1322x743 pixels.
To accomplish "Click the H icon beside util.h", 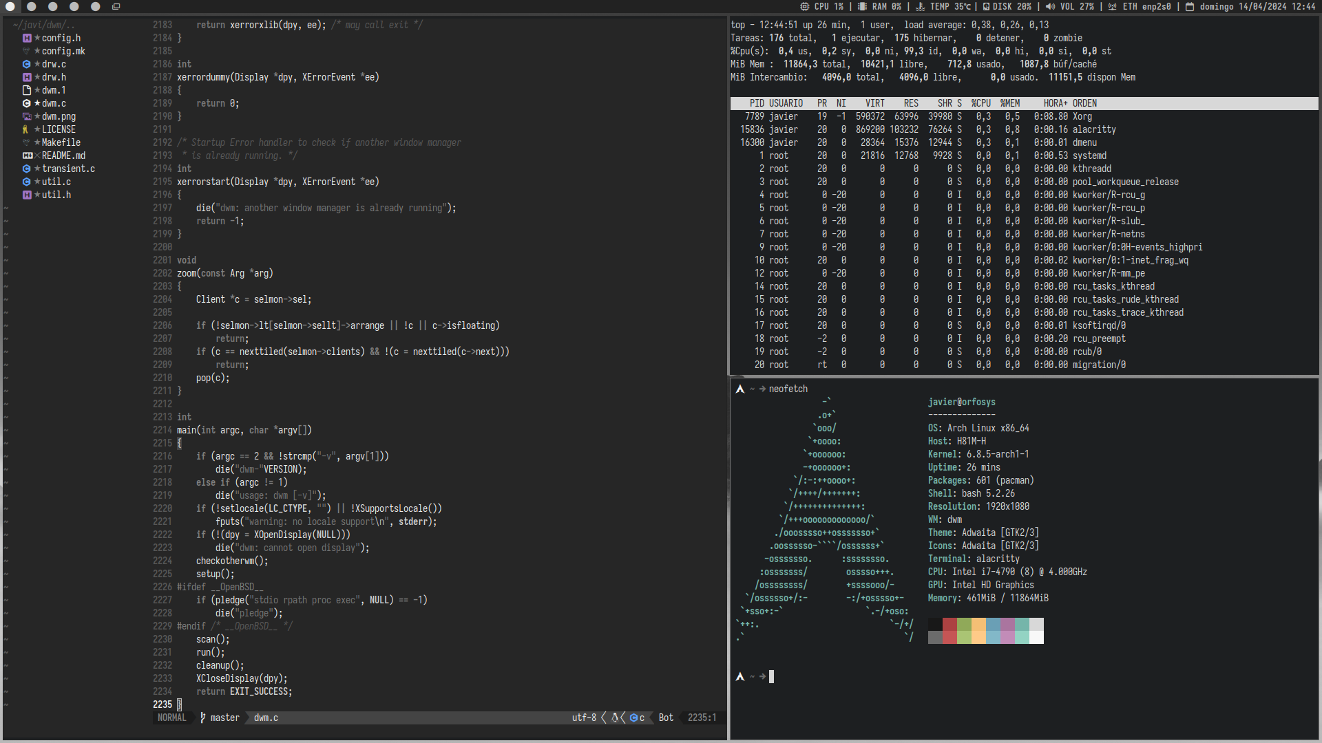I will click(27, 195).
